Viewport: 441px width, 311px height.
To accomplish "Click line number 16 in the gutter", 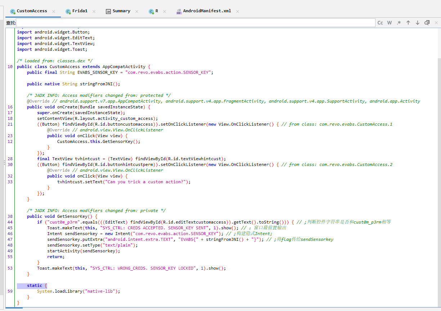I will coord(10,107).
